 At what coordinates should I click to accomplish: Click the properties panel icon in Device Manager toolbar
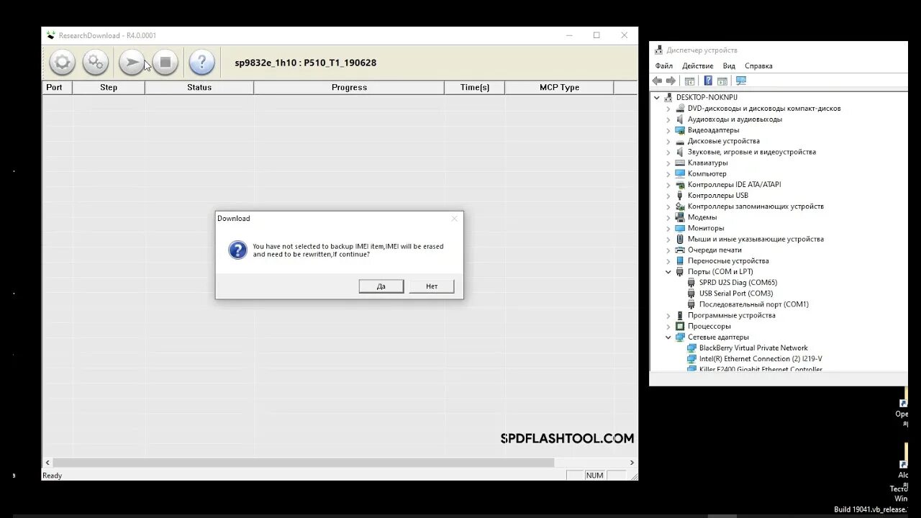[x=722, y=81]
